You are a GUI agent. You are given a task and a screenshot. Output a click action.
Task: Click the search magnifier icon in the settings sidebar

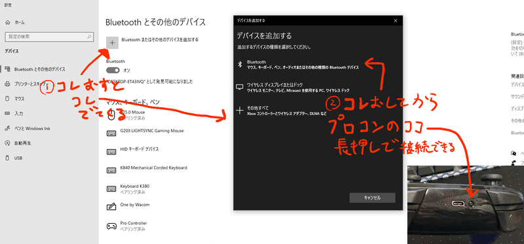coord(89,37)
